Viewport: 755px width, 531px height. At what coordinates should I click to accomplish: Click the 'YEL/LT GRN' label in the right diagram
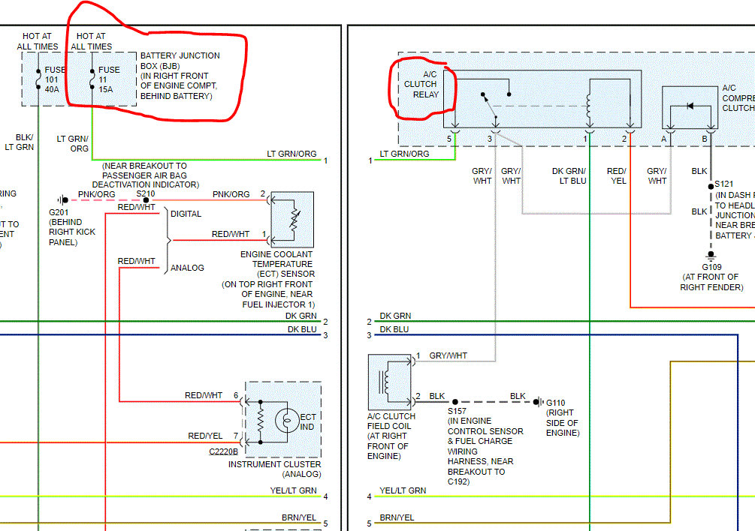tap(403, 490)
